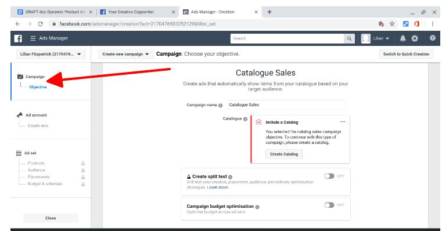Select the Ads Manager - Creation tab
442x231 pixels.
tap(221, 12)
